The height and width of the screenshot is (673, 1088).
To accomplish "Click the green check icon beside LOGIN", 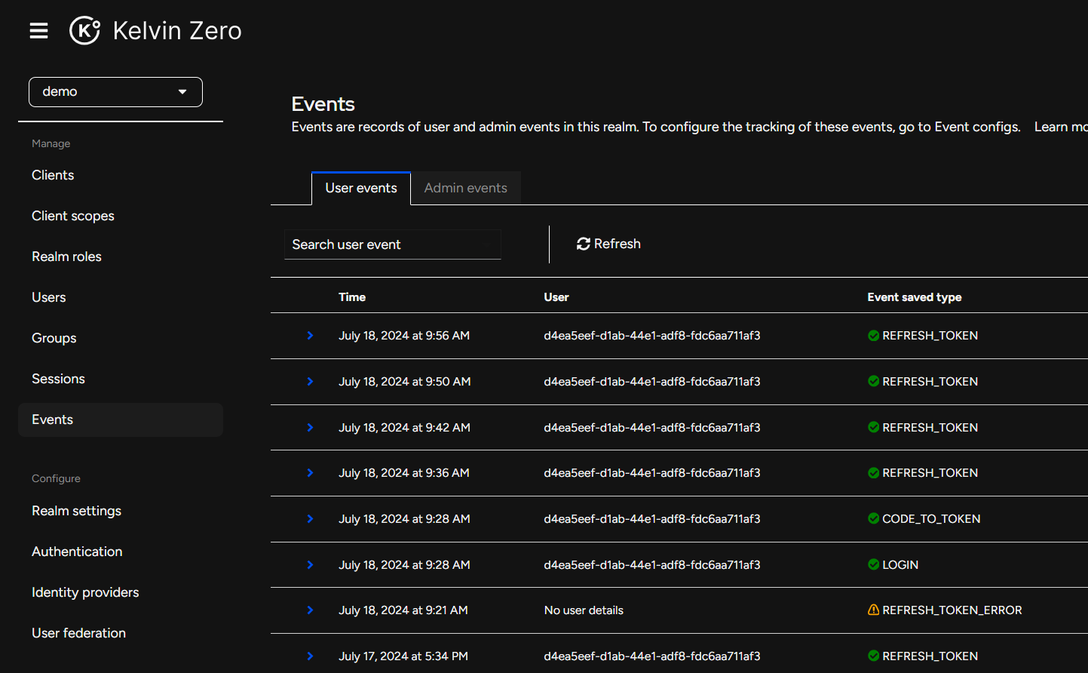I will 873,564.
